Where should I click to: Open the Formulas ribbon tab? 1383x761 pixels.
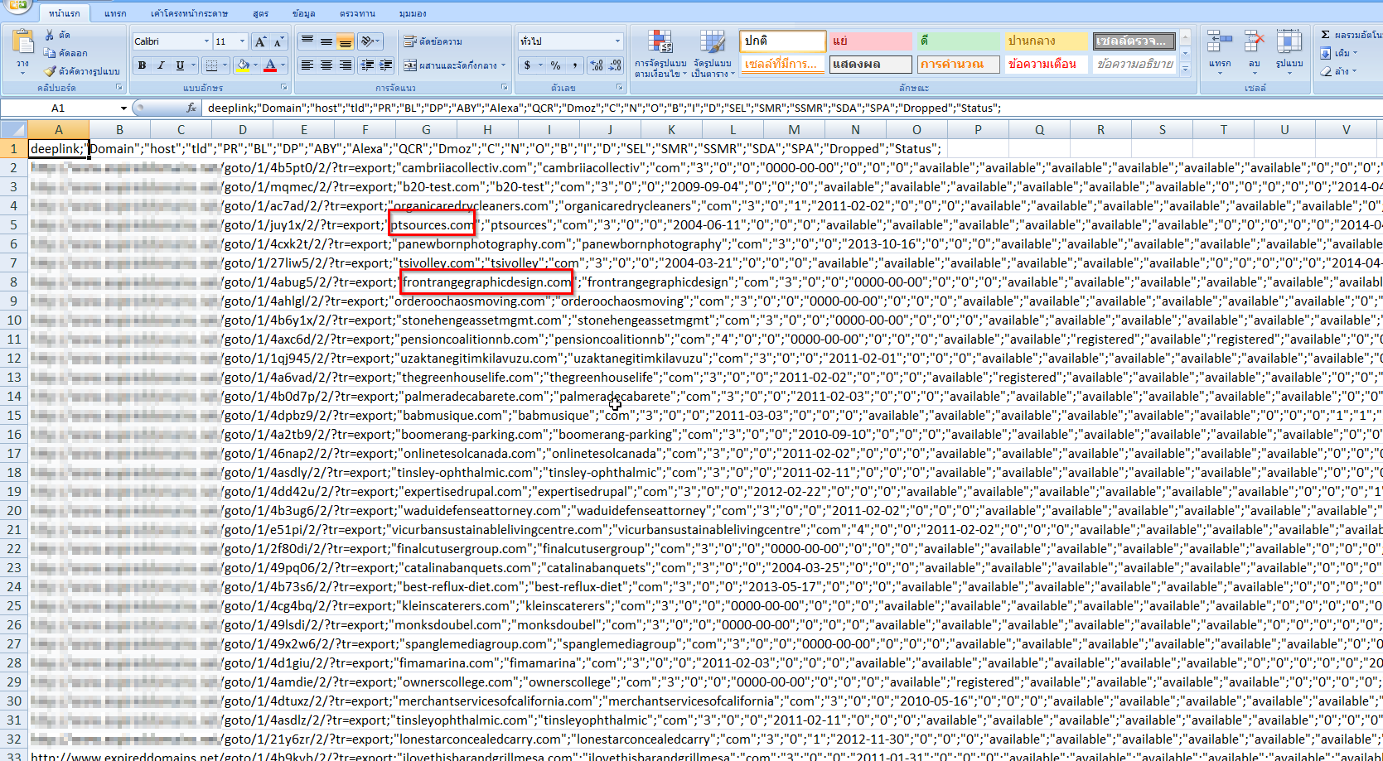pyautogui.click(x=260, y=13)
